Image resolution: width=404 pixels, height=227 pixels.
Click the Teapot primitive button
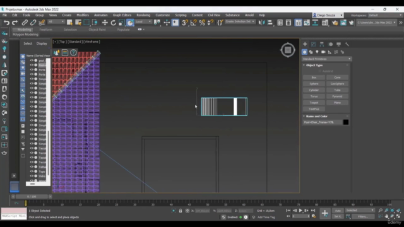click(x=314, y=103)
